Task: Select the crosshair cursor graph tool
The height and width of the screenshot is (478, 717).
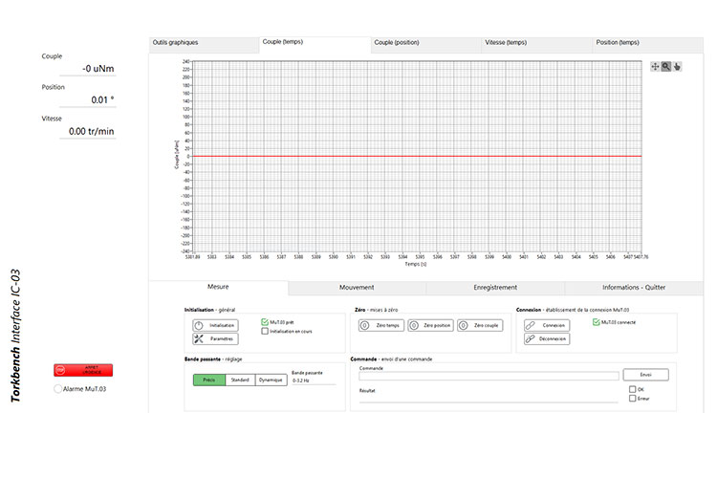Action: click(x=655, y=67)
